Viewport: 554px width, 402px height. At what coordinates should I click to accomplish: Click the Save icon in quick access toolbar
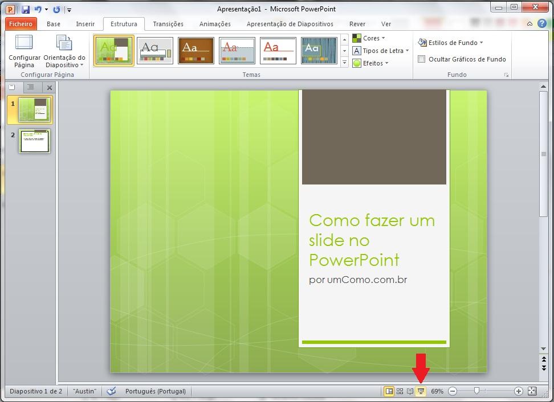[x=26, y=10]
